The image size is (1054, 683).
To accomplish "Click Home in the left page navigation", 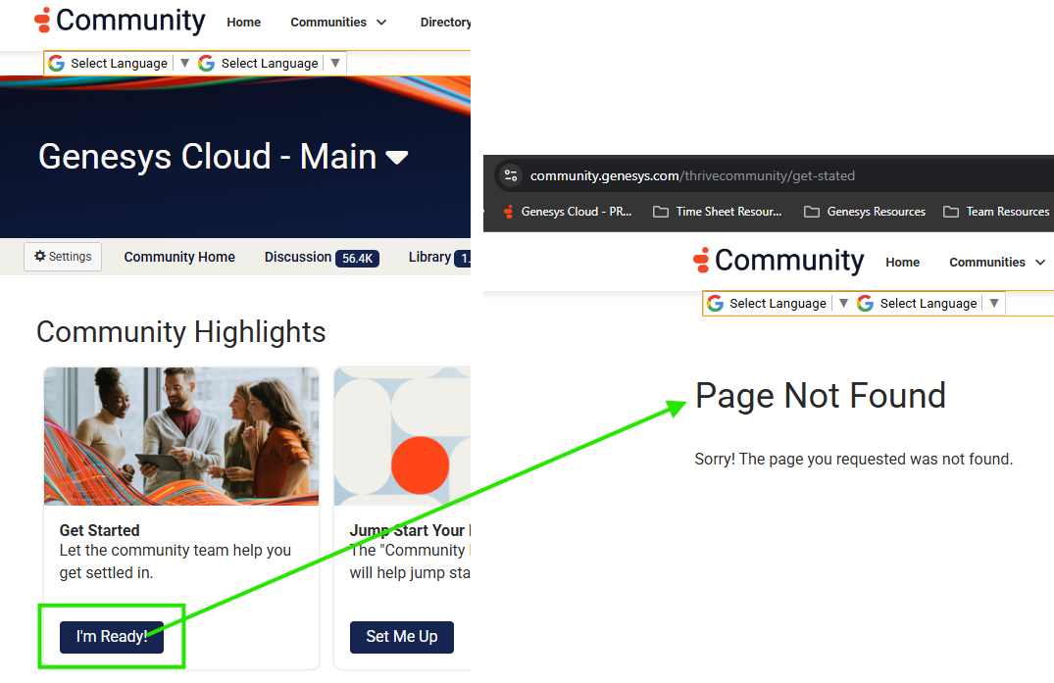I will (243, 23).
